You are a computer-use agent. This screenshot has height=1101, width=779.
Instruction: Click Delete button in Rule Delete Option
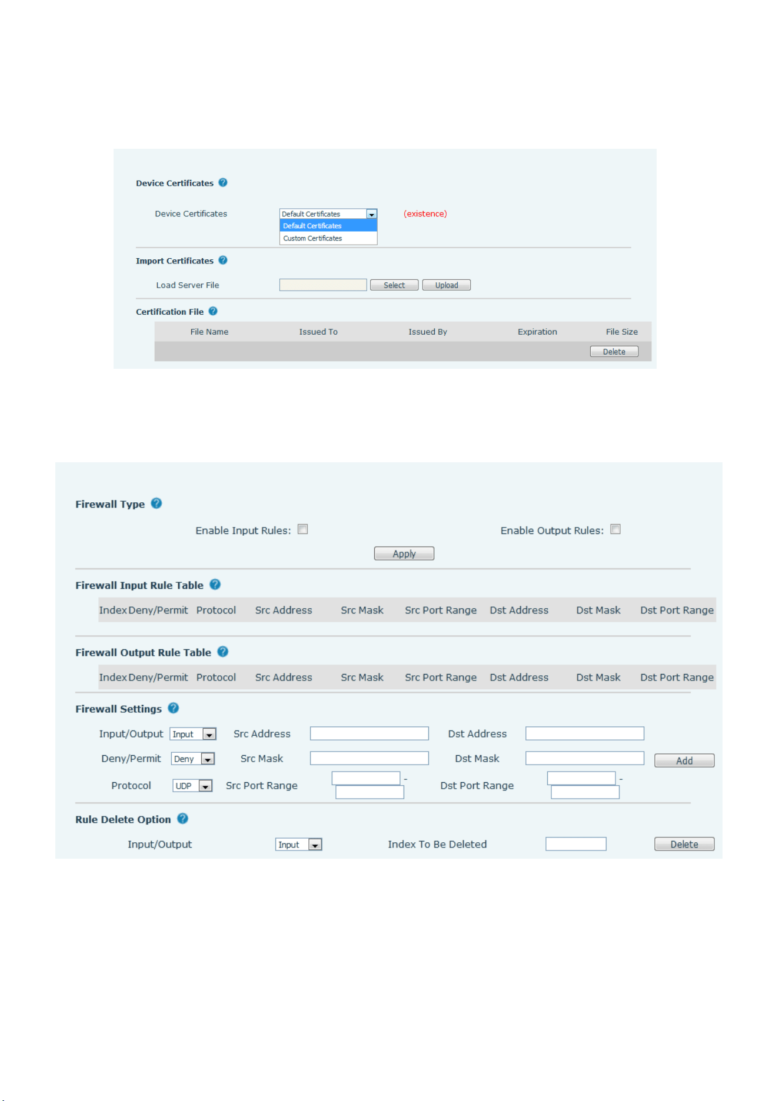[x=684, y=844]
